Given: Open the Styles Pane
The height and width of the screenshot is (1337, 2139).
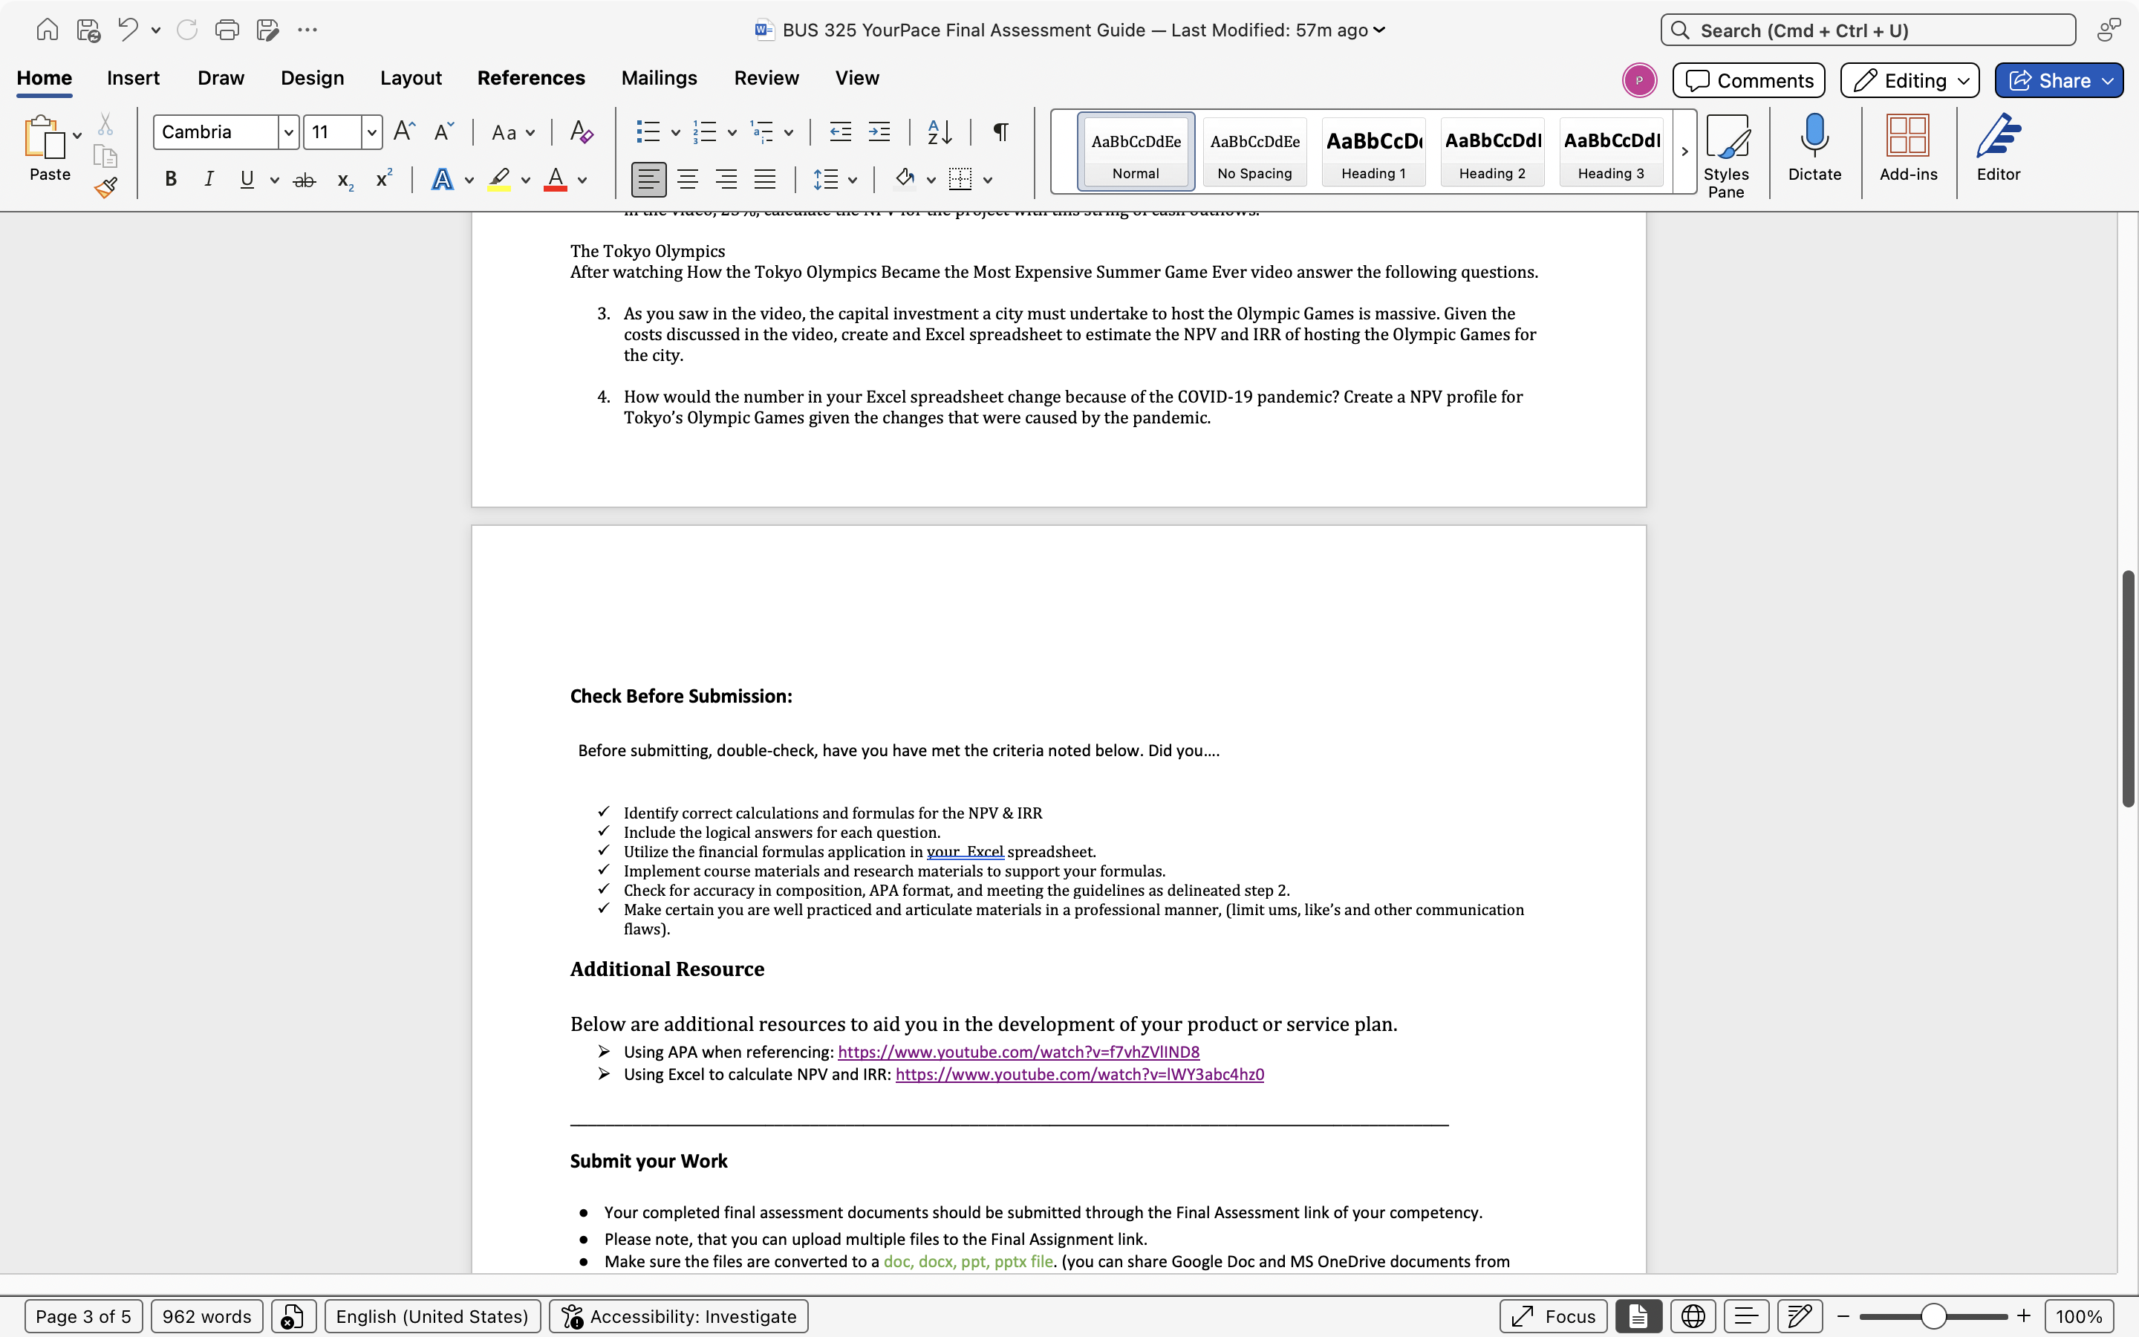Looking at the screenshot, I should [1725, 156].
